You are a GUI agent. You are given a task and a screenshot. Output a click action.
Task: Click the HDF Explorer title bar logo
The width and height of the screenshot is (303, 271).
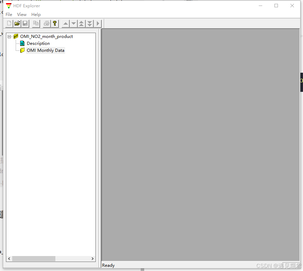[8, 6]
